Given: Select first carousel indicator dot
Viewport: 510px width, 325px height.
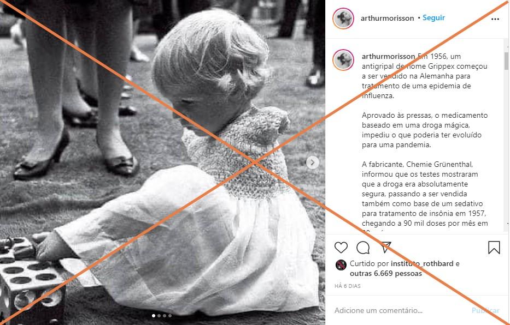Looking at the screenshot, I should point(154,316).
